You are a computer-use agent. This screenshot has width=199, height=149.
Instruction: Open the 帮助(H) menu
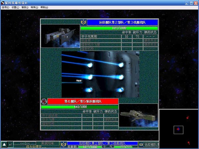[x=44, y=7]
